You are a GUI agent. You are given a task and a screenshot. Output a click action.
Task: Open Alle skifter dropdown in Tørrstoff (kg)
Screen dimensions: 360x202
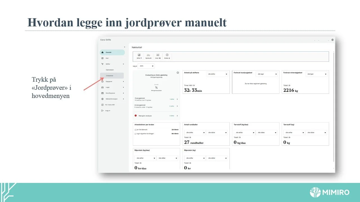294,132
